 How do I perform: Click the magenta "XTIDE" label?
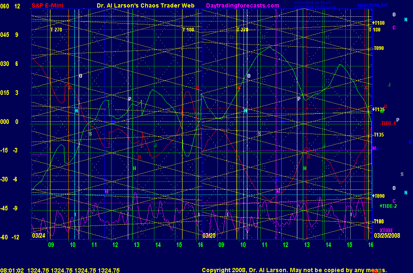pyautogui.click(x=387, y=231)
